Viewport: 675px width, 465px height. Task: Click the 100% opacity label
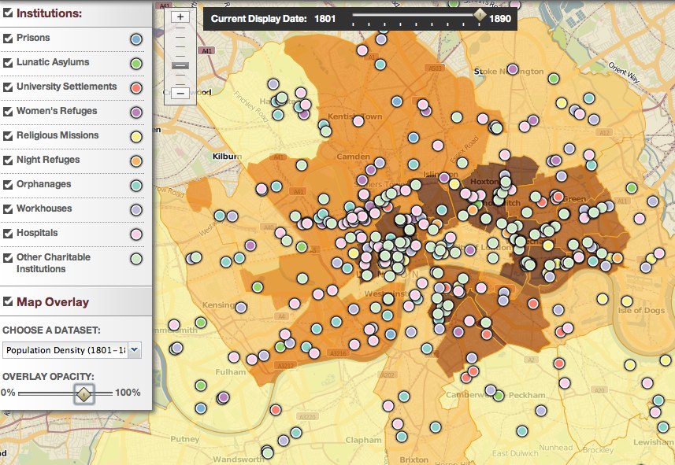click(x=128, y=393)
